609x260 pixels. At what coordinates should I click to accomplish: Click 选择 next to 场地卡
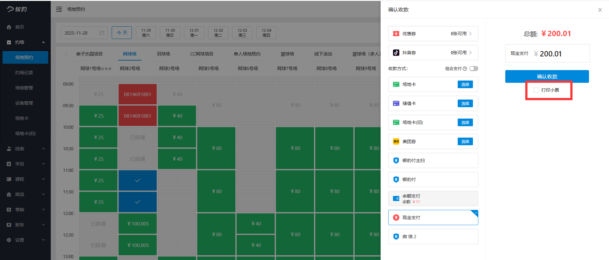click(465, 84)
